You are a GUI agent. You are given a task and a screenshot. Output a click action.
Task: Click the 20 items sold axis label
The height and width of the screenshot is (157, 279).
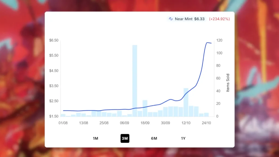[218, 104]
